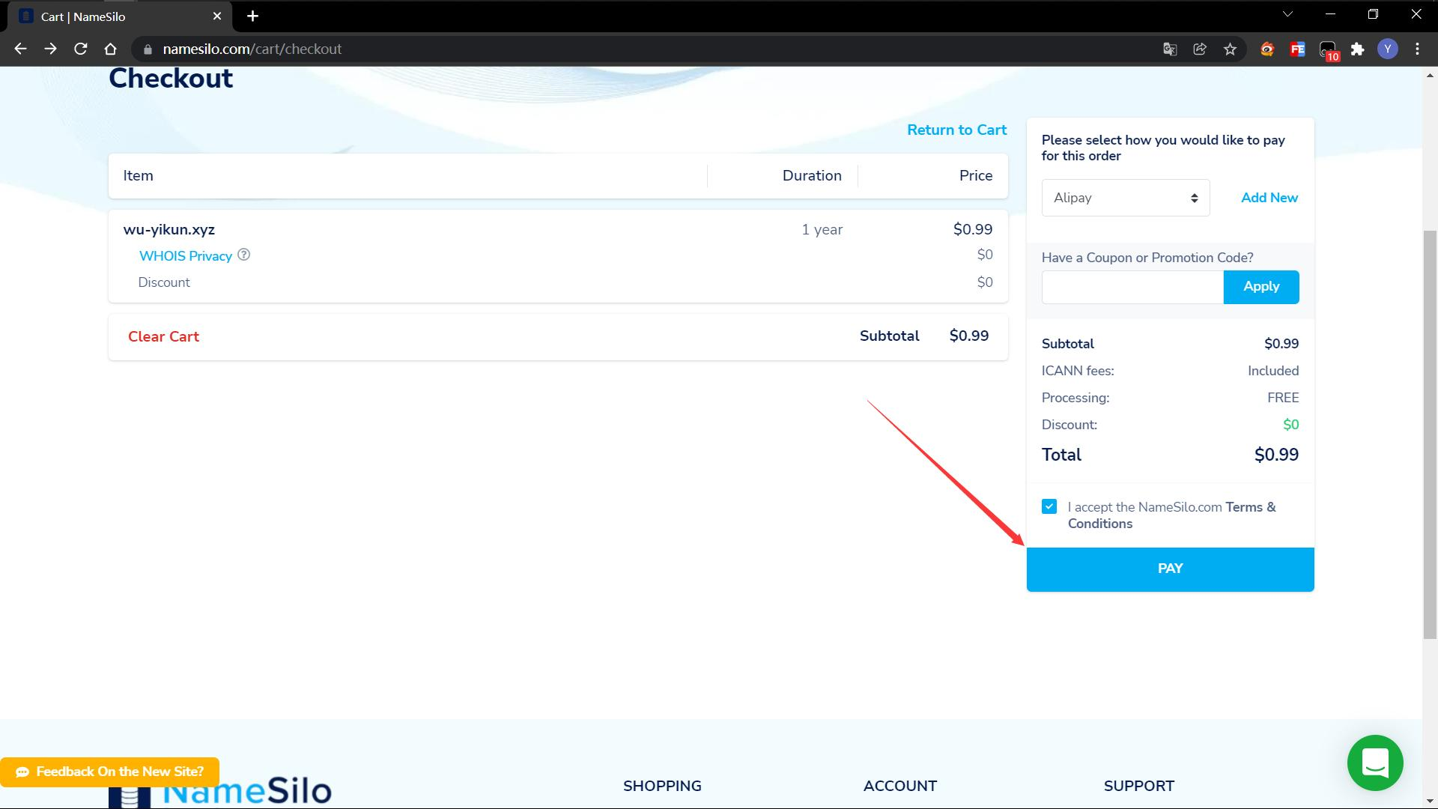Toggle the Terms & Conditions acceptance checkbox

(x=1049, y=507)
